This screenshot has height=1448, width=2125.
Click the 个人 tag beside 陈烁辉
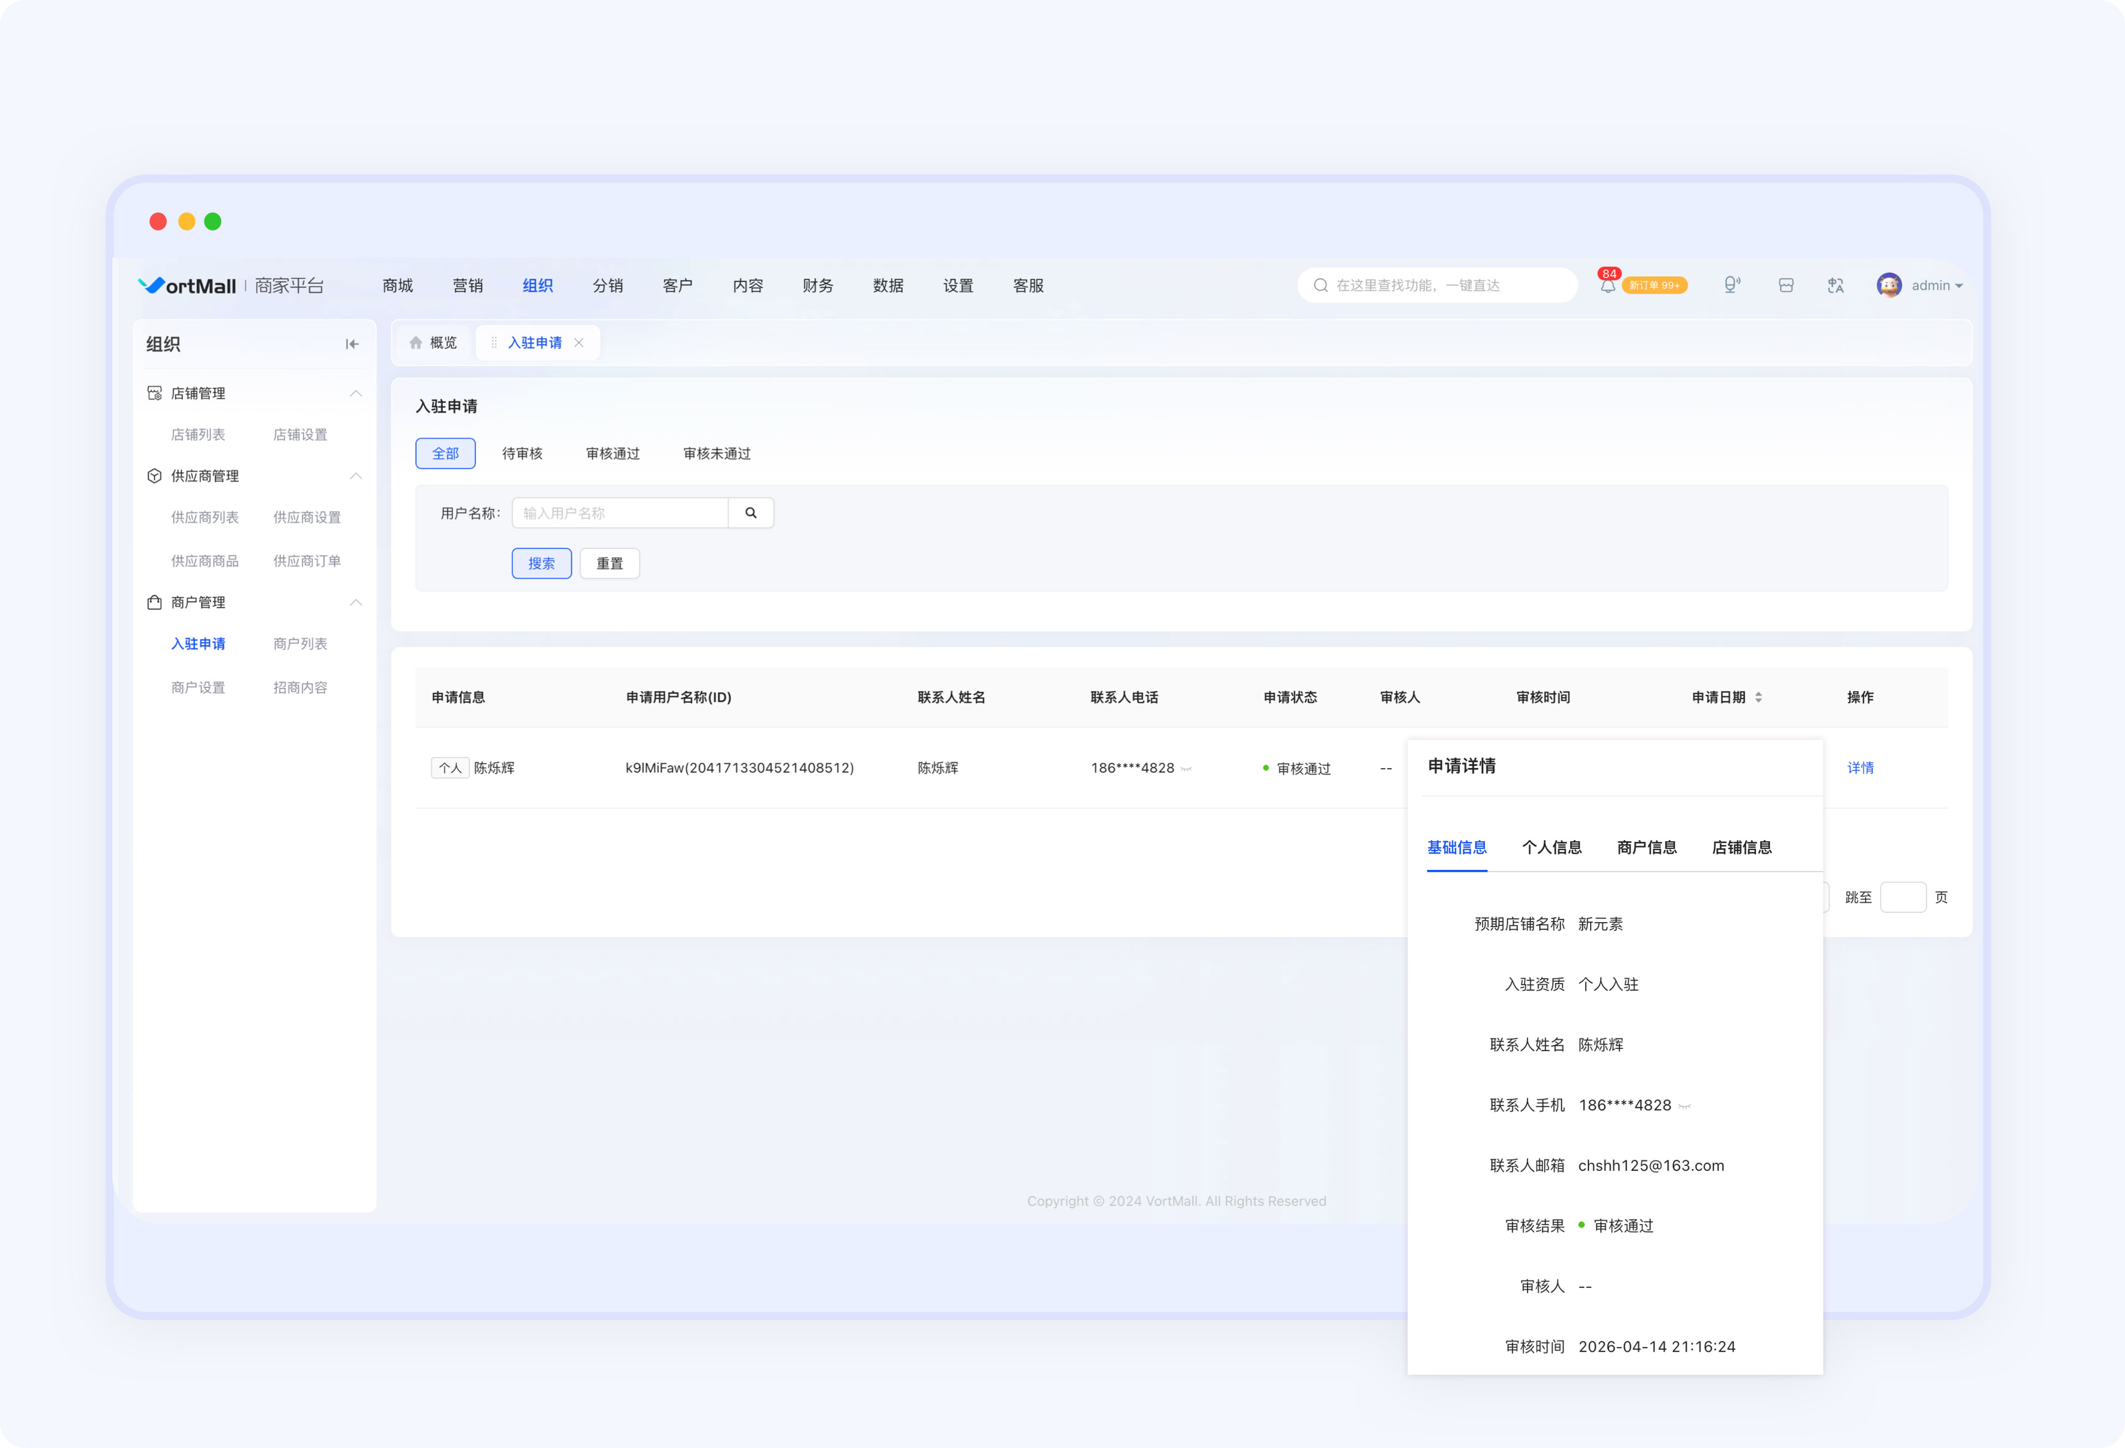(450, 768)
